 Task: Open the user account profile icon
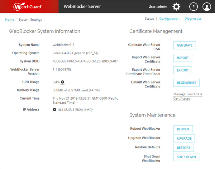207,7
